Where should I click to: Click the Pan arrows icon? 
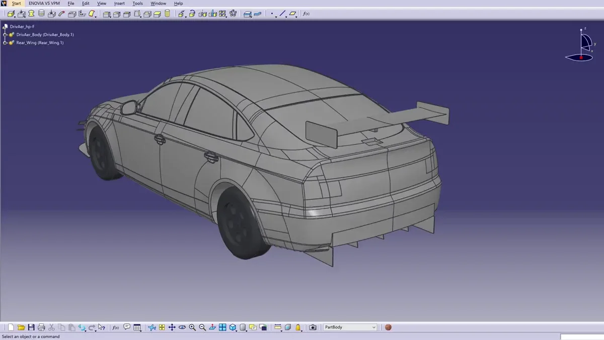pos(172,327)
